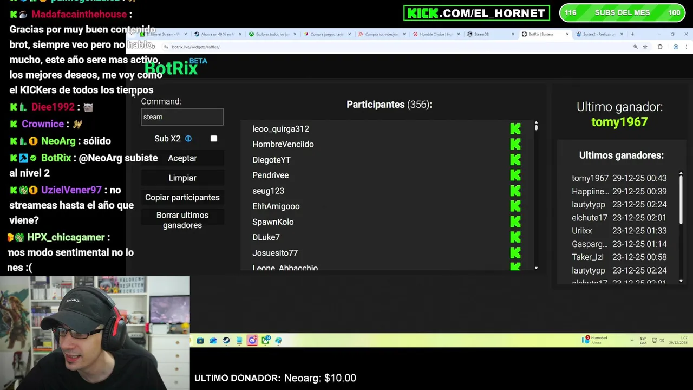The image size is (693, 390).
Task: Click NeoArg username in chat
Action: [58, 141]
